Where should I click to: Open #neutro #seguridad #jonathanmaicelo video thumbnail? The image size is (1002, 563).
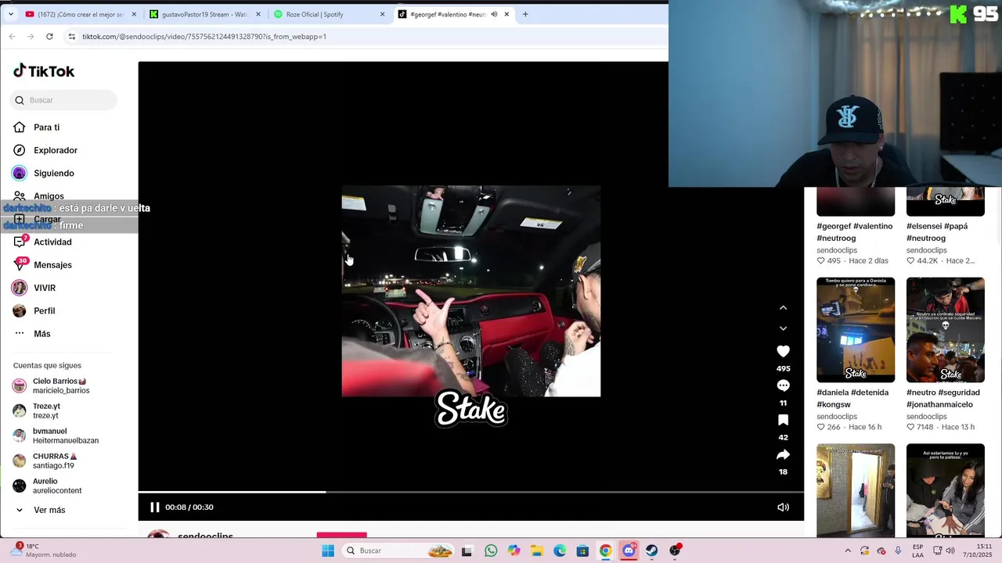point(946,329)
